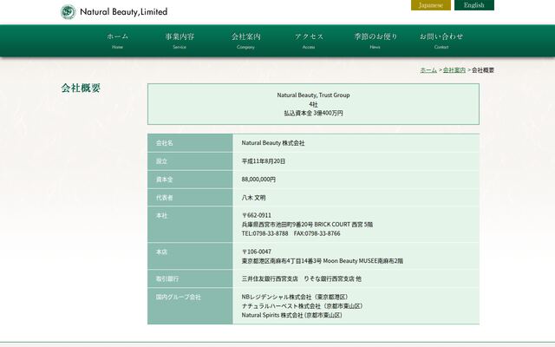Click the 88,000,000円 capital value
Viewport: 555px width, 347px height.
(258, 180)
